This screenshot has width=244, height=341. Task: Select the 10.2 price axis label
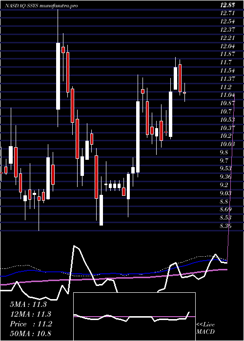(225, 136)
